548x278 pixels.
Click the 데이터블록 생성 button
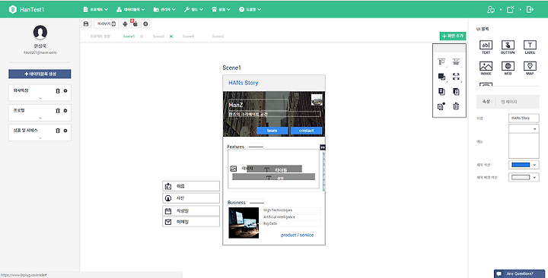point(40,74)
